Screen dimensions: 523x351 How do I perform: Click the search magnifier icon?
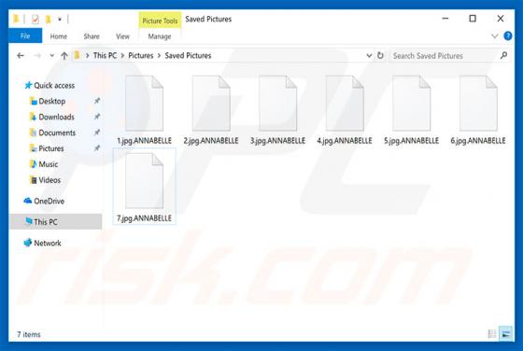click(x=503, y=55)
